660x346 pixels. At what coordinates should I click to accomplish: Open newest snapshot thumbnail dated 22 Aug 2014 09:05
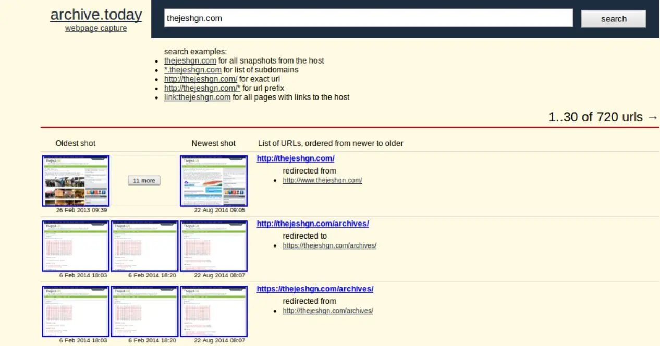tap(213, 181)
